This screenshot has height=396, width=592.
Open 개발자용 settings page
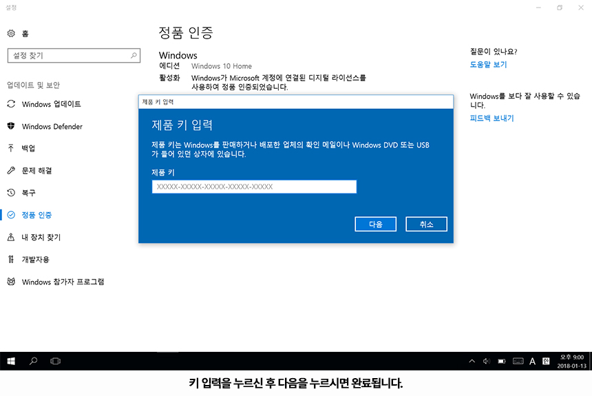[x=36, y=259]
